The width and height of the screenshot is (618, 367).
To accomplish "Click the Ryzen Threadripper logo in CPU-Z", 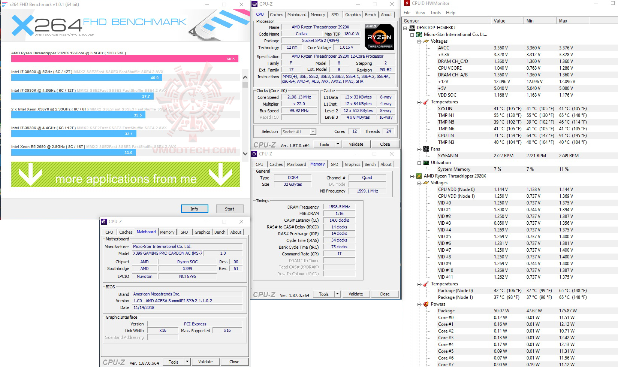I will coord(379,37).
